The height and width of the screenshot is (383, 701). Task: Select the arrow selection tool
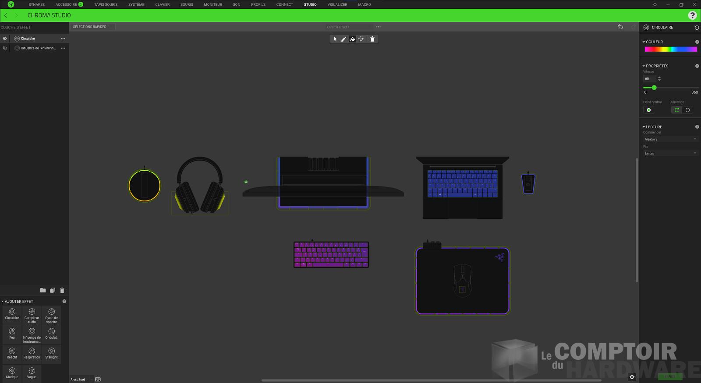(x=335, y=39)
